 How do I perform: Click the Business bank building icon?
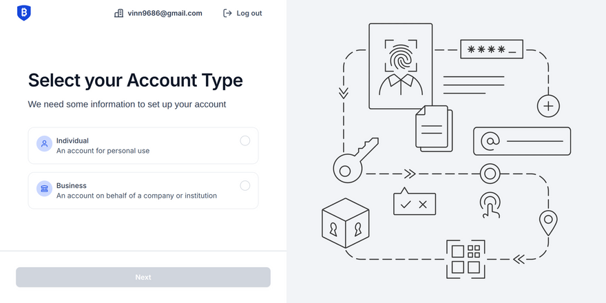(45, 189)
